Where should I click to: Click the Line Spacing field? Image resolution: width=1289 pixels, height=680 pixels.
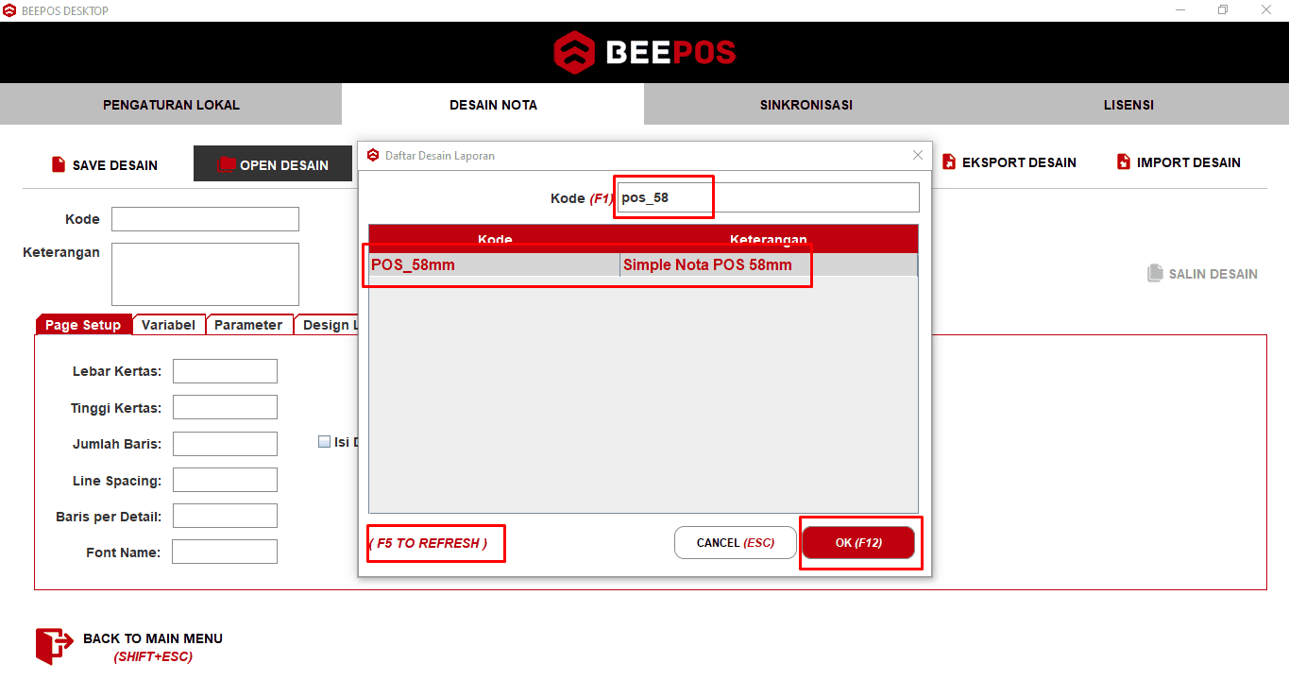225,480
